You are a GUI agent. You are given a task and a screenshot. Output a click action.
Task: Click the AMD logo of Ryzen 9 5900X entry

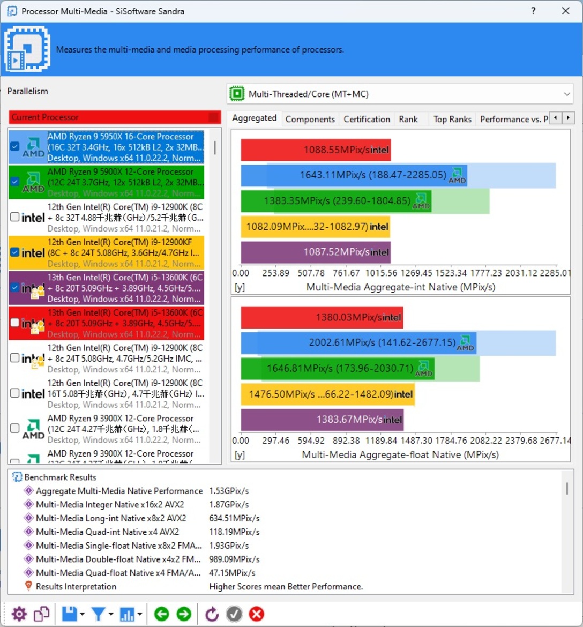33,182
